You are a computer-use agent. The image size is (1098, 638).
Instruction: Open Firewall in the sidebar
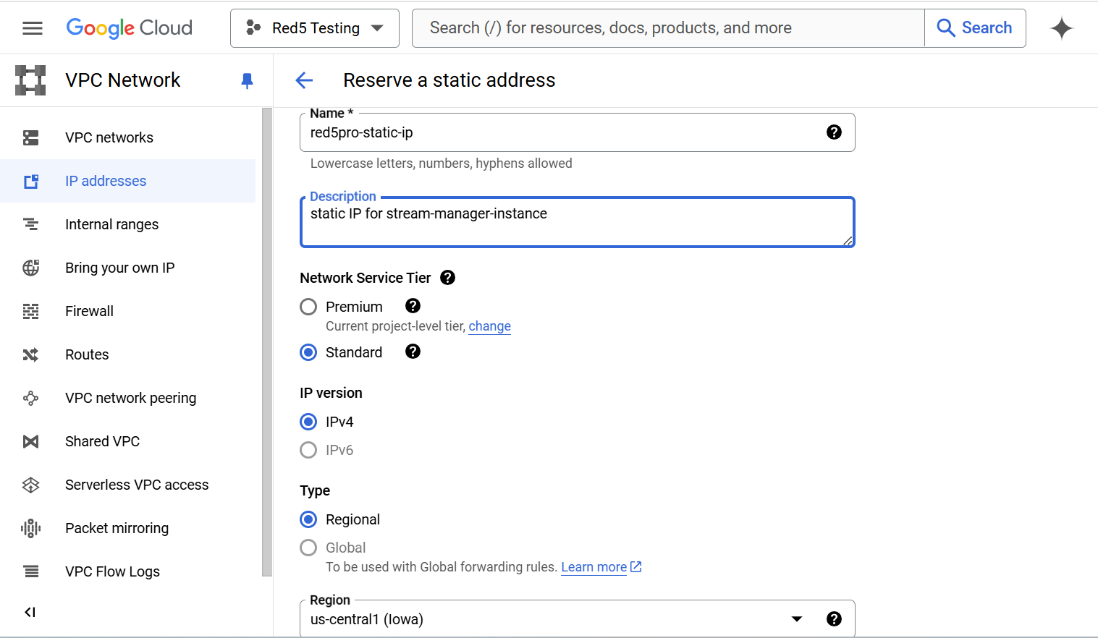[127, 311]
